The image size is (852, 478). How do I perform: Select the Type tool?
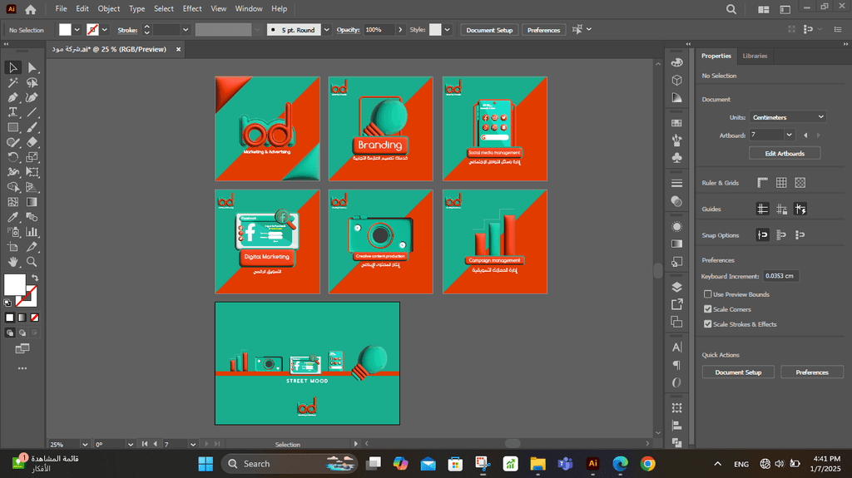[x=13, y=112]
